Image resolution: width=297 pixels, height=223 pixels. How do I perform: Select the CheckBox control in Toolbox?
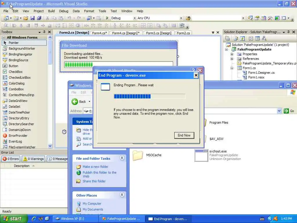16,72
